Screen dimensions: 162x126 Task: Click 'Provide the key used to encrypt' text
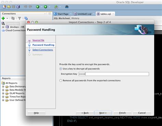click(x=85, y=64)
